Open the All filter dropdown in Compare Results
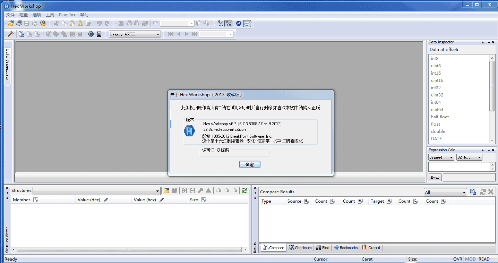The image size is (498, 263). [x=446, y=192]
